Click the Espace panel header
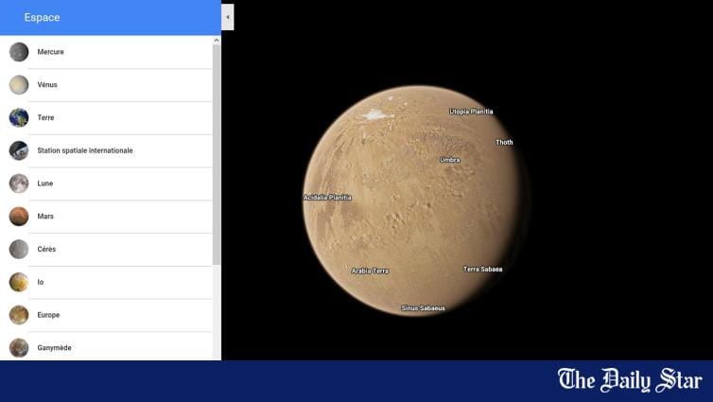Viewport: 713px width, 402px height. pos(111,17)
